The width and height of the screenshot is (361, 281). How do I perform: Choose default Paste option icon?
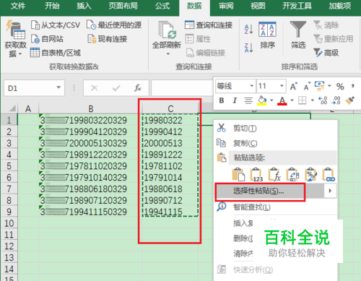click(238, 174)
